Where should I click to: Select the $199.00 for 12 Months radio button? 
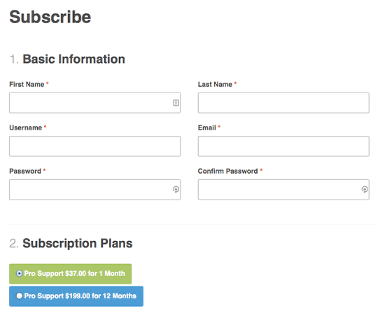pyautogui.click(x=20, y=296)
